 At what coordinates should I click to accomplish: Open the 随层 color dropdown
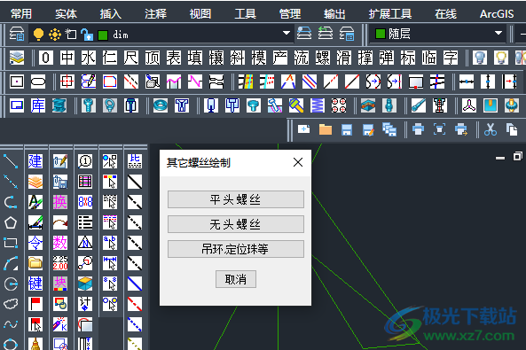point(499,33)
